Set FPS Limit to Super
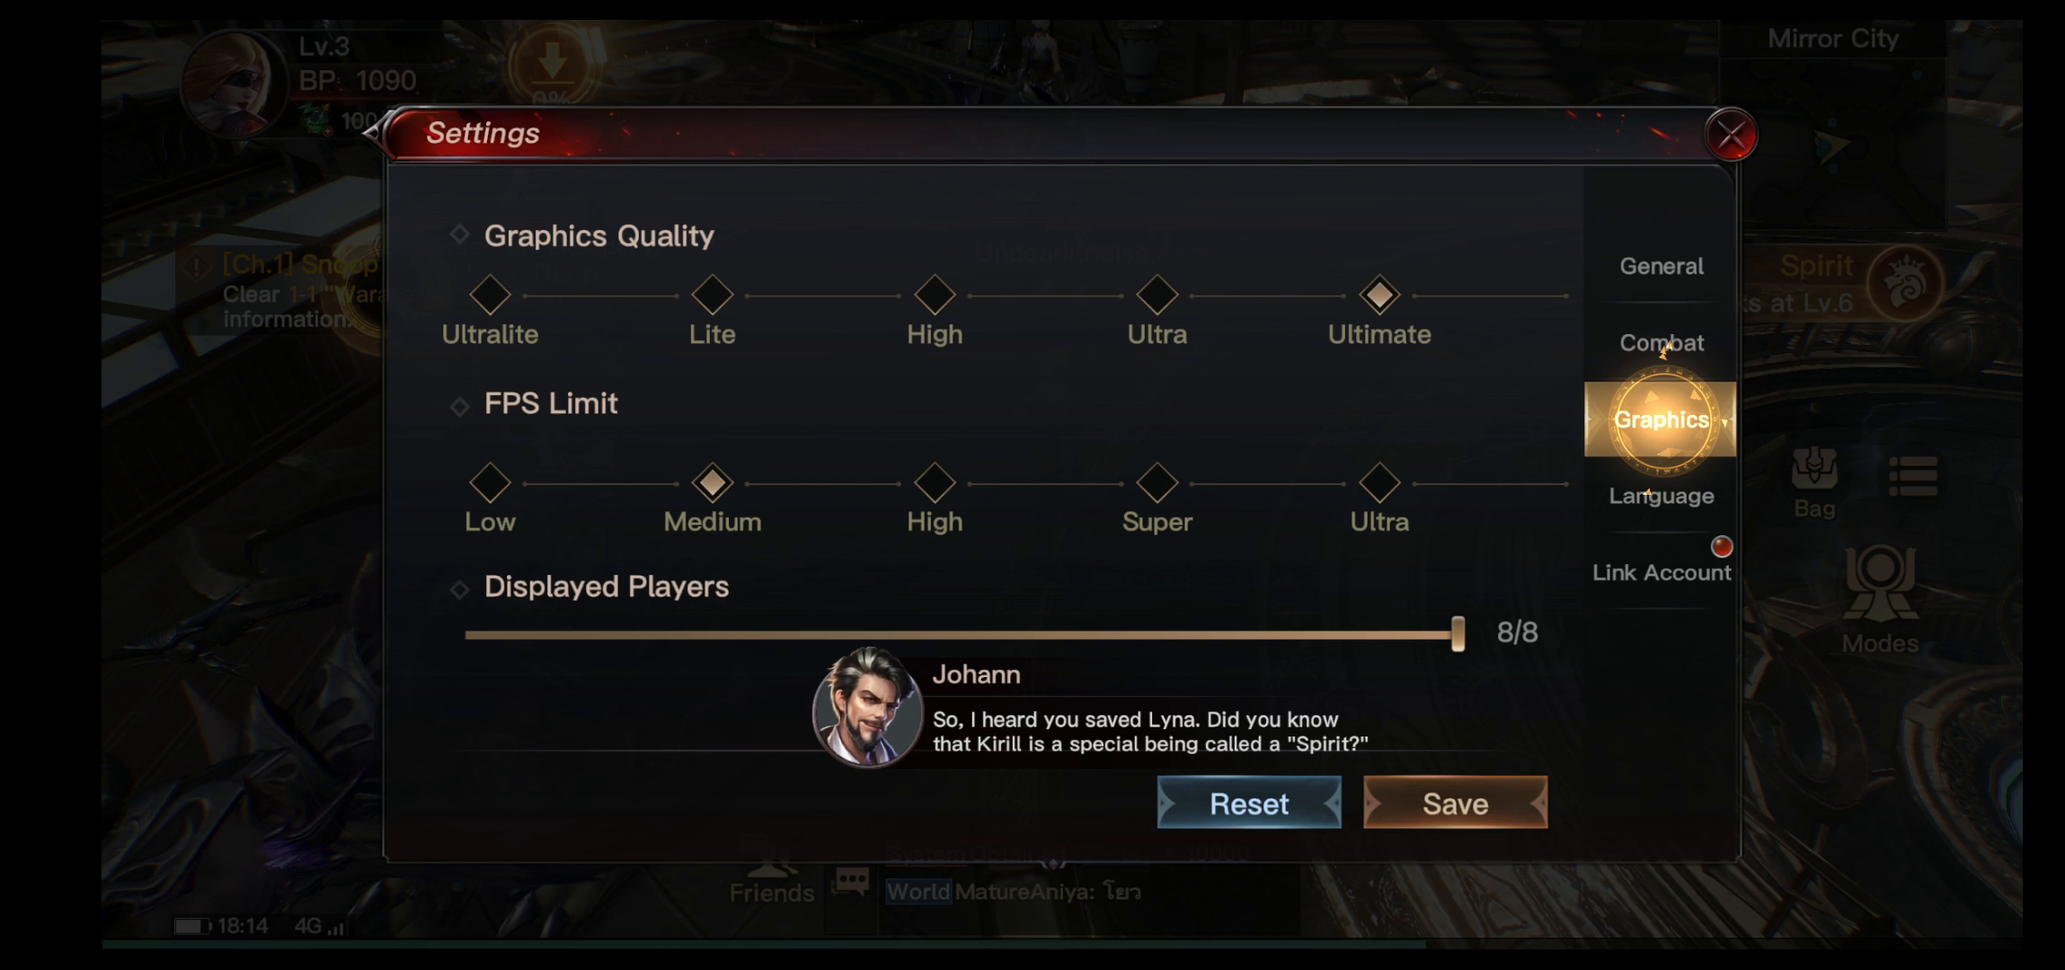The height and width of the screenshot is (970, 2065). pyautogui.click(x=1157, y=483)
